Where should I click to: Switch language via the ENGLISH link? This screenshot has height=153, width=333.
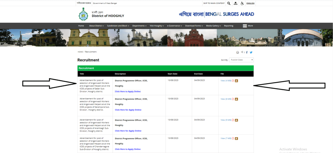click(250, 3)
